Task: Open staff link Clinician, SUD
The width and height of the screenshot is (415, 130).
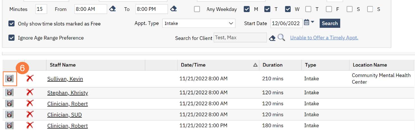Action: (64, 115)
